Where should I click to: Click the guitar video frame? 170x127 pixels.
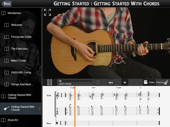(x=106, y=43)
